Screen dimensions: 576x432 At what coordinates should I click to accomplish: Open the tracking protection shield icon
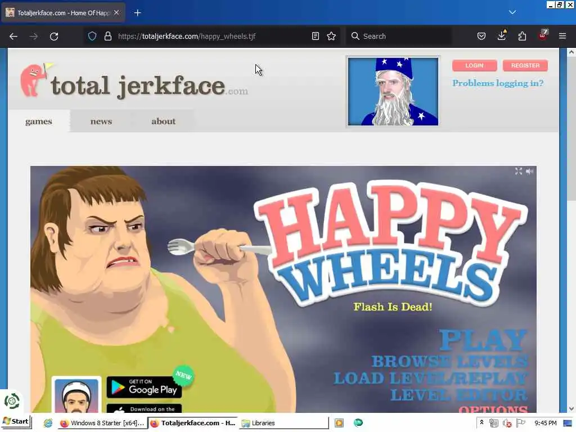click(92, 36)
